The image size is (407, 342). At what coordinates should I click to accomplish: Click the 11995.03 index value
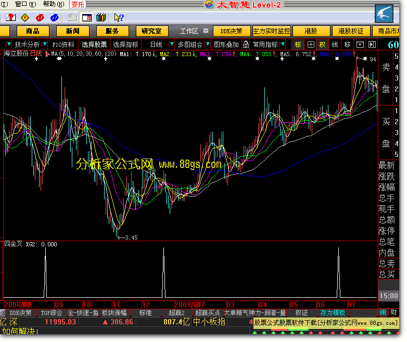[60, 322]
